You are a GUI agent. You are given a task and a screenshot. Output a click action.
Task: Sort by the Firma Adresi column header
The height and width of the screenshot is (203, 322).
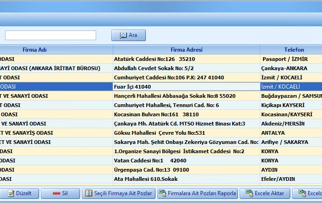[186, 50]
